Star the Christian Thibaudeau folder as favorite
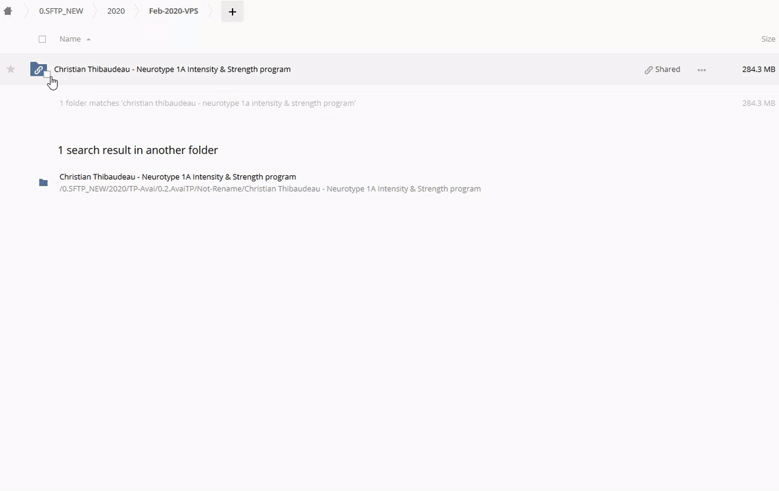Viewport: 779px width, 491px height. tap(11, 69)
